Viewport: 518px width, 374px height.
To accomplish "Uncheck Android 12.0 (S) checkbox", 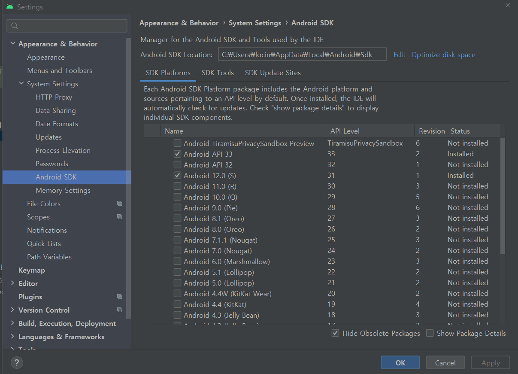I will pos(177,176).
